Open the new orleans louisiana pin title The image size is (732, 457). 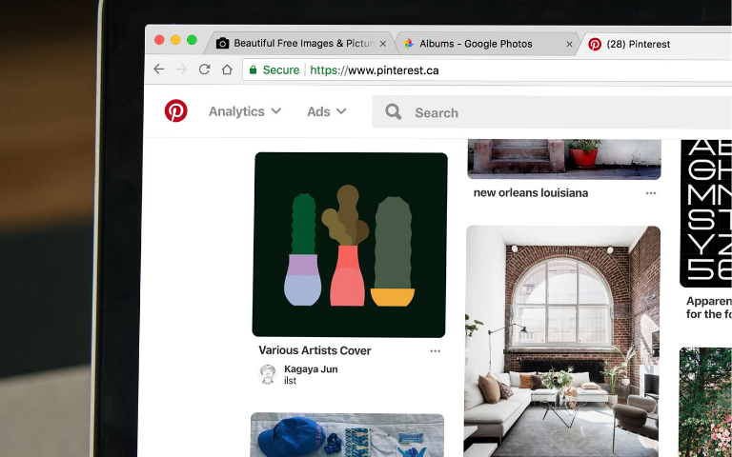point(531,193)
